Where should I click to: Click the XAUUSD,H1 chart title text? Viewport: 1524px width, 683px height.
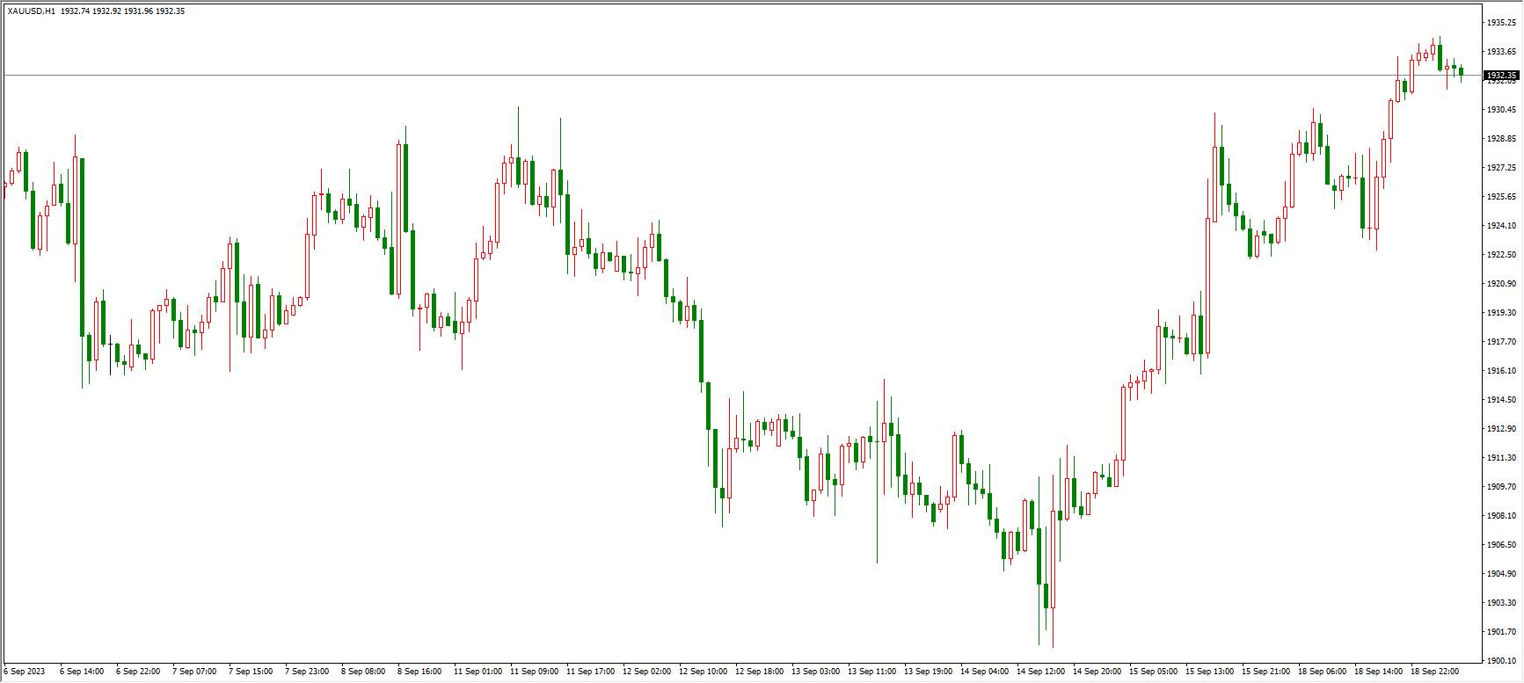click(x=31, y=11)
